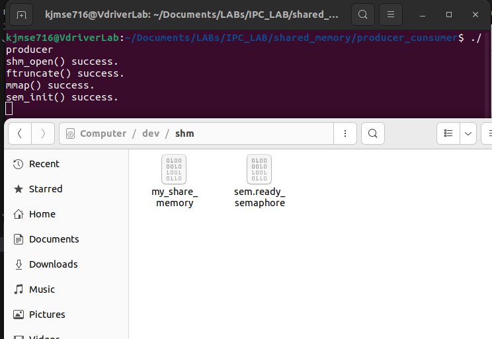Open a new terminal tab
The height and width of the screenshot is (339, 492).
tap(21, 14)
